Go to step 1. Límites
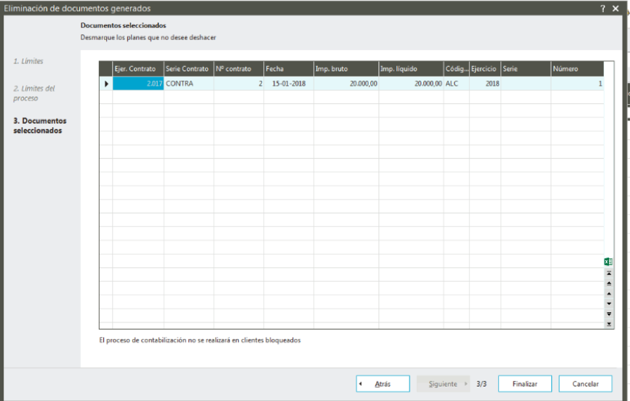The height and width of the screenshot is (401, 630). coord(28,61)
